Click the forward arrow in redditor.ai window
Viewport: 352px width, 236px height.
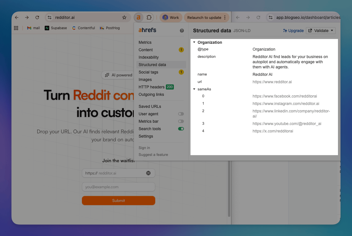27,17
